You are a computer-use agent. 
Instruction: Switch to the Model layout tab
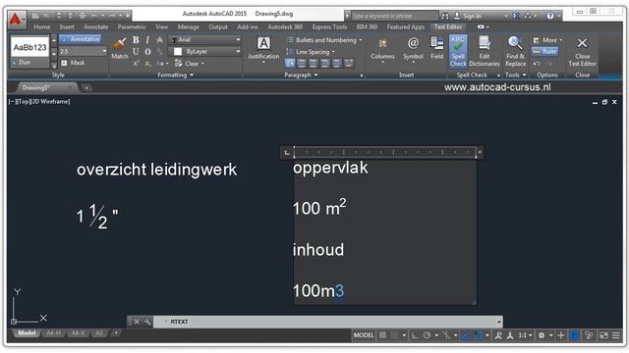point(27,333)
